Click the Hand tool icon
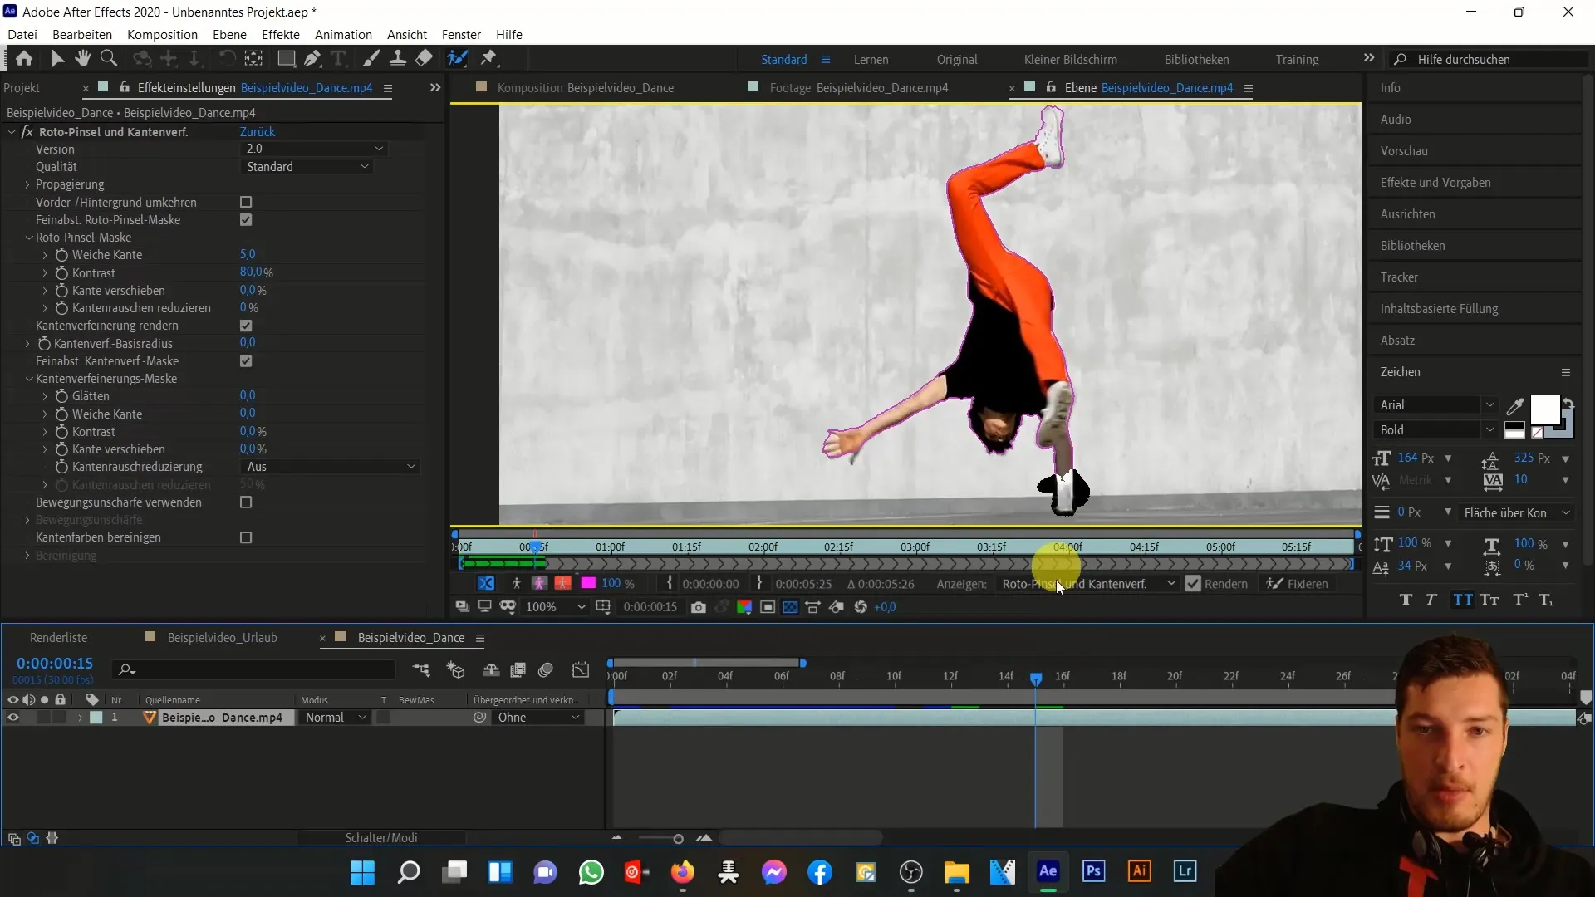 pyautogui.click(x=81, y=58)
